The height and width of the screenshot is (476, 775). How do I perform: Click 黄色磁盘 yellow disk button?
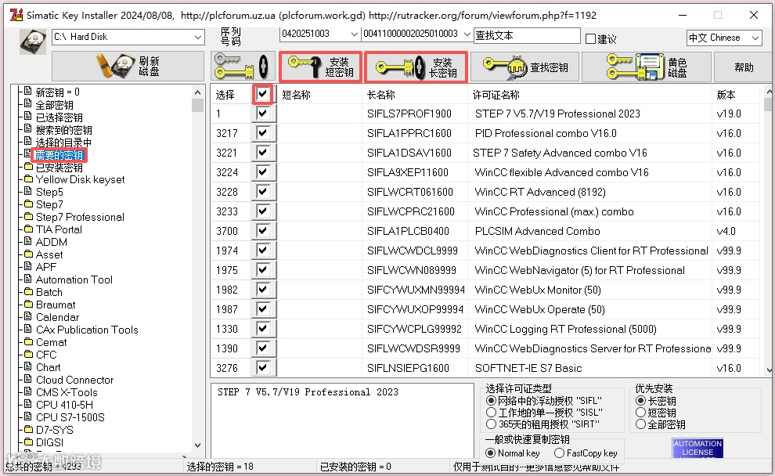pyautogui.click(x=646, y=67)
